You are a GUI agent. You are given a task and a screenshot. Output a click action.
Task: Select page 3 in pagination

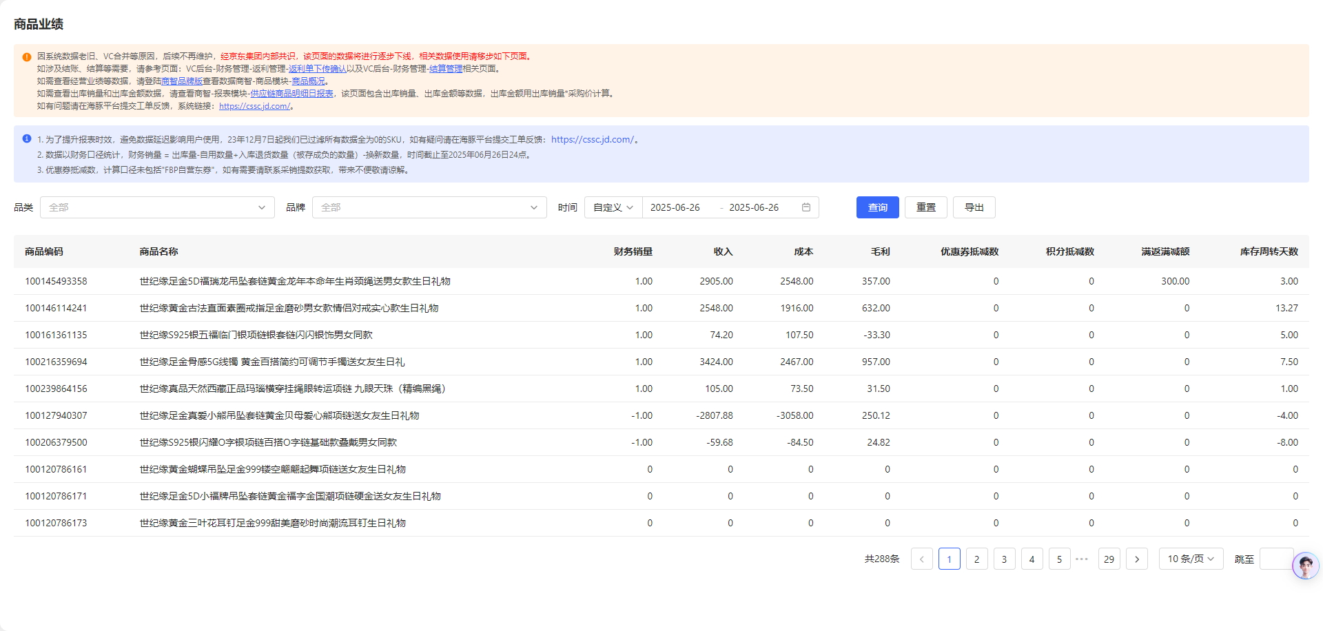point(1004,559)
